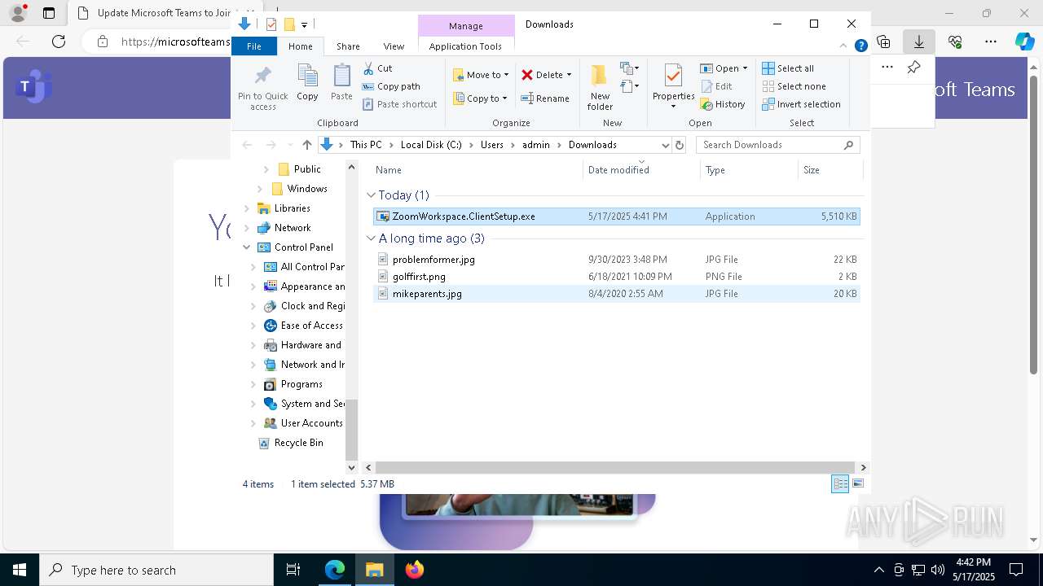The image size is (1043, 586).
Task: Expand address bar previous locations dropdown
Action: [665, 145]
